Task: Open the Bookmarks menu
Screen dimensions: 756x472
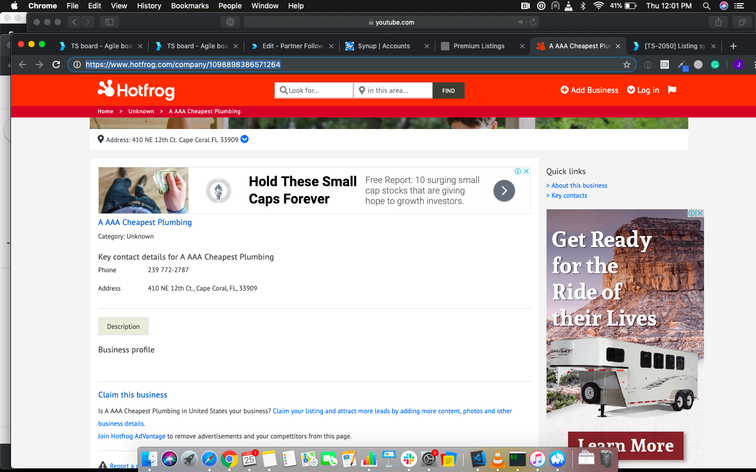Action: click(x=190, y=6)
